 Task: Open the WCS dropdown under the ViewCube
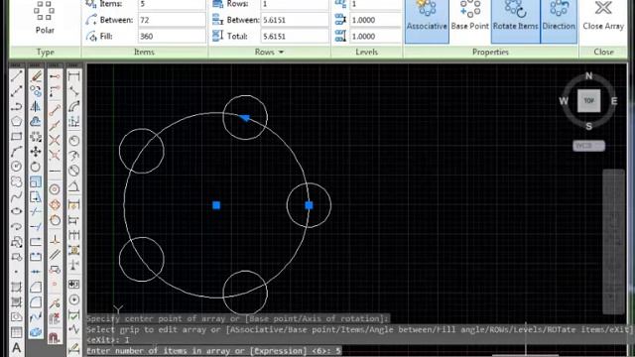point(588,146)
